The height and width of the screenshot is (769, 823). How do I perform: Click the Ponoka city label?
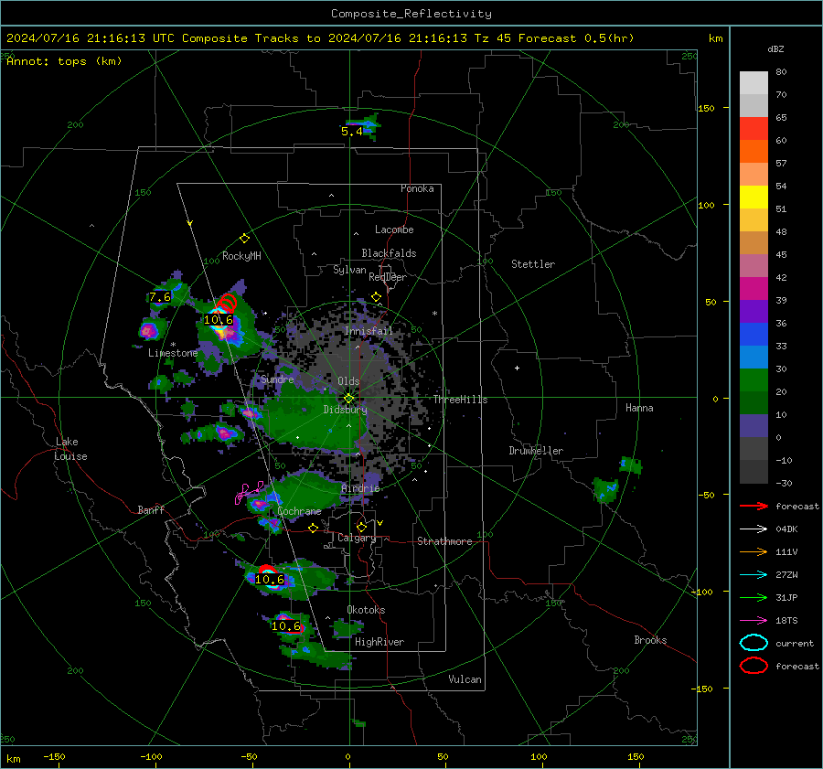(417, 188)
